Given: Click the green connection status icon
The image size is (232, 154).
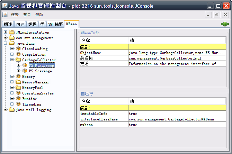Looking at the screenshot, I should [225, 24].
